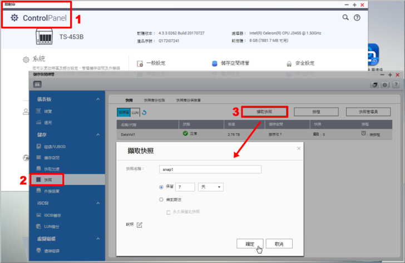Viewport: 405px width, 263px height.
Task: Switch list toggle to 磁碟區 volume
Action: [124, 112]
